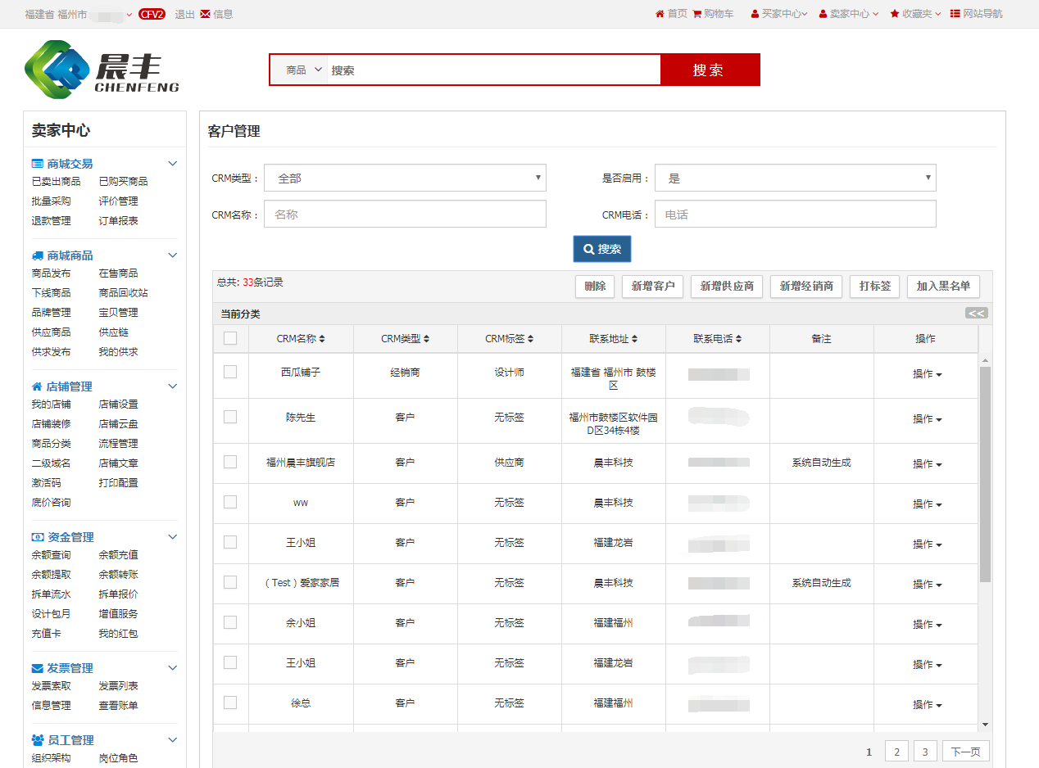Click the blue 搜索 filter button
The width and height of the screenshot is (1039, 768).
[x=601, y=249]
